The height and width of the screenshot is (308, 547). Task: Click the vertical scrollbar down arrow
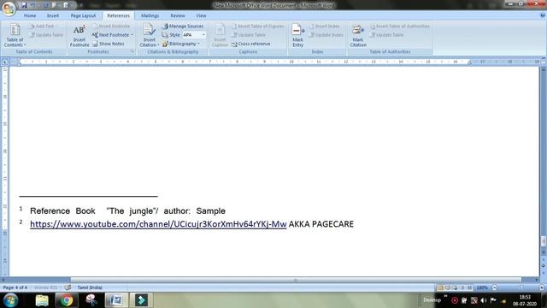544,252
